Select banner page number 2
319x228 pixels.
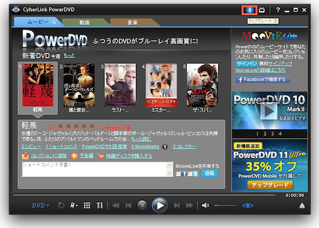(265, 134)
